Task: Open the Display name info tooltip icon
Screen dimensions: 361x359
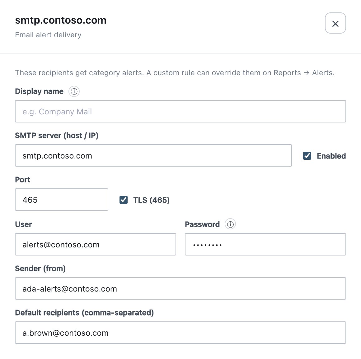Action: coord(74,91)
